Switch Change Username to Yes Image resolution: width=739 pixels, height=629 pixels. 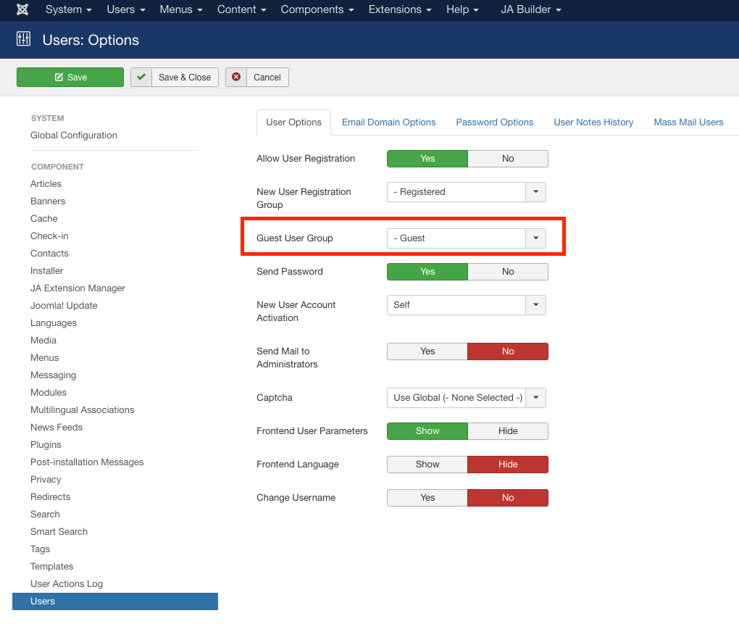[427, 498]
